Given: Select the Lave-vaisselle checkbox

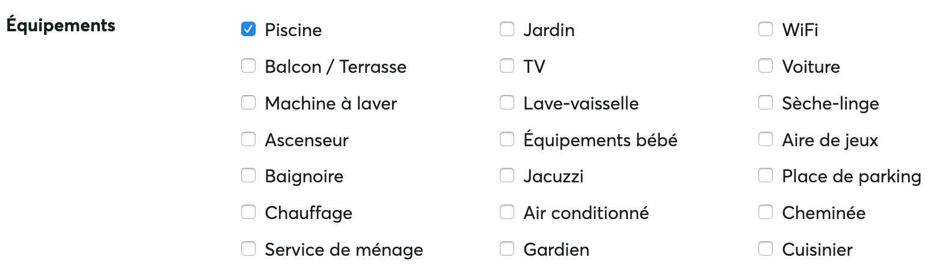Looking at the screenshot, I should coord(507,103).
